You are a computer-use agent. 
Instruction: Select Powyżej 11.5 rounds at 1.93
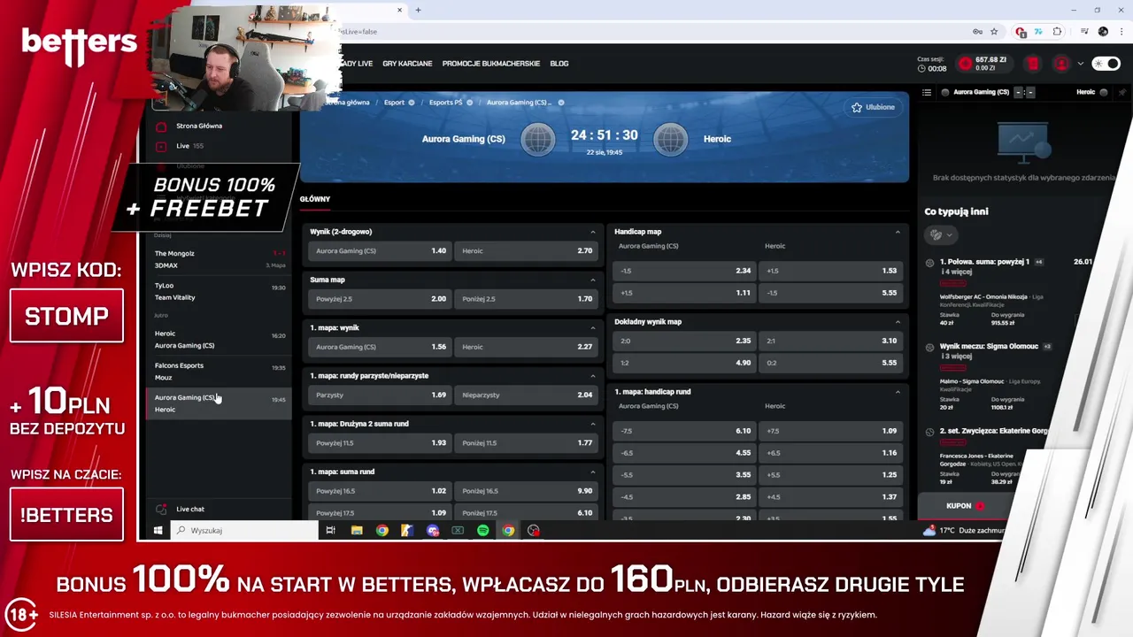380,442
